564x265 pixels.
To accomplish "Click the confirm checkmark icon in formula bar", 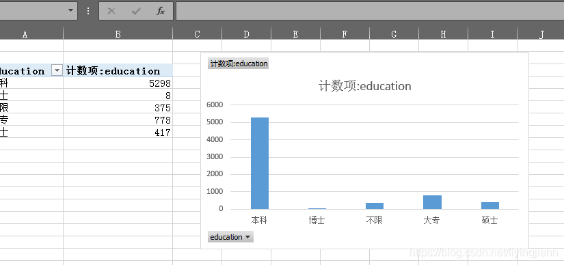I will pyautogui.click(x=136, y=11).
